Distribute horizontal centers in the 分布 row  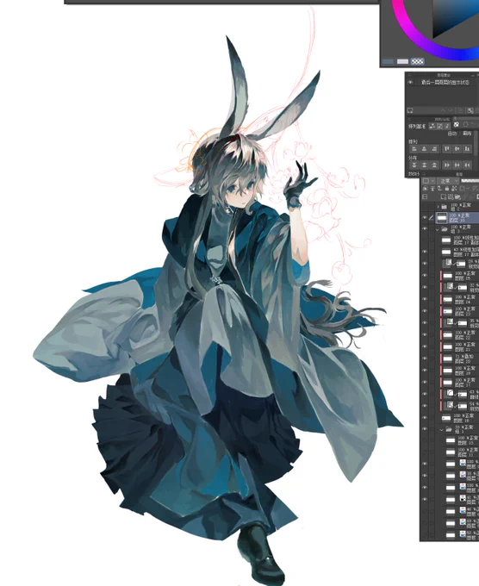pos(457,165)
